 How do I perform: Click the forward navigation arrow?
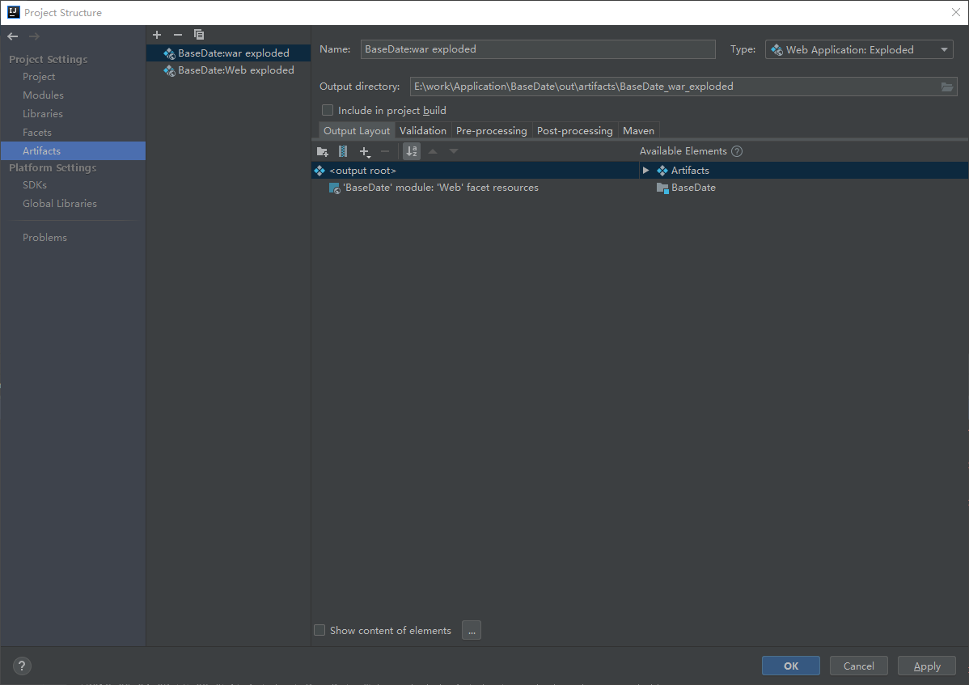pos(34,36)
